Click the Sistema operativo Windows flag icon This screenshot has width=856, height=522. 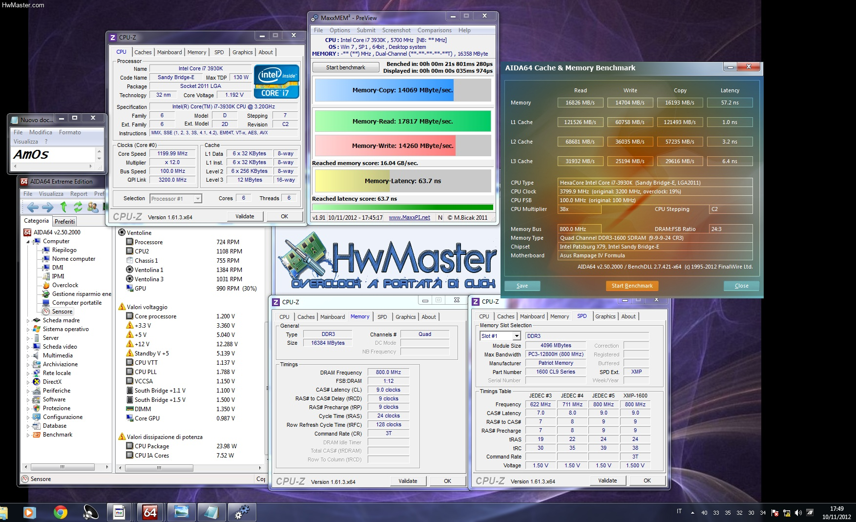click(36, 329)
